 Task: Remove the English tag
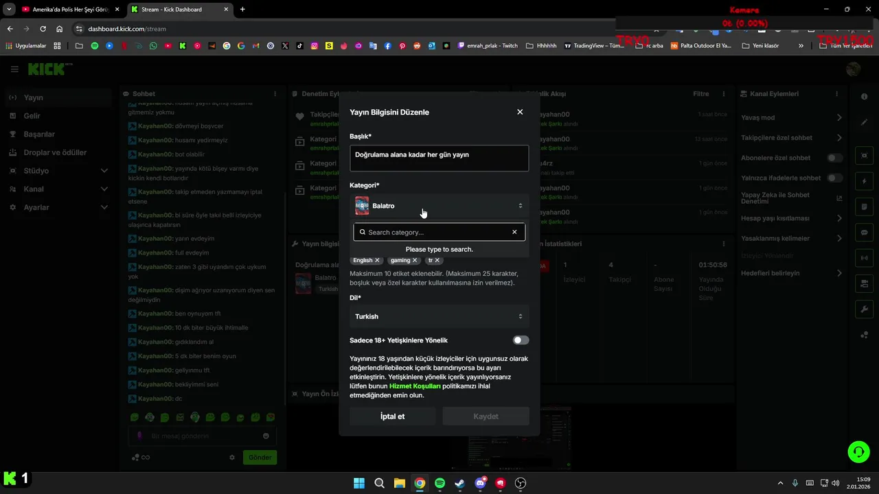377,260
